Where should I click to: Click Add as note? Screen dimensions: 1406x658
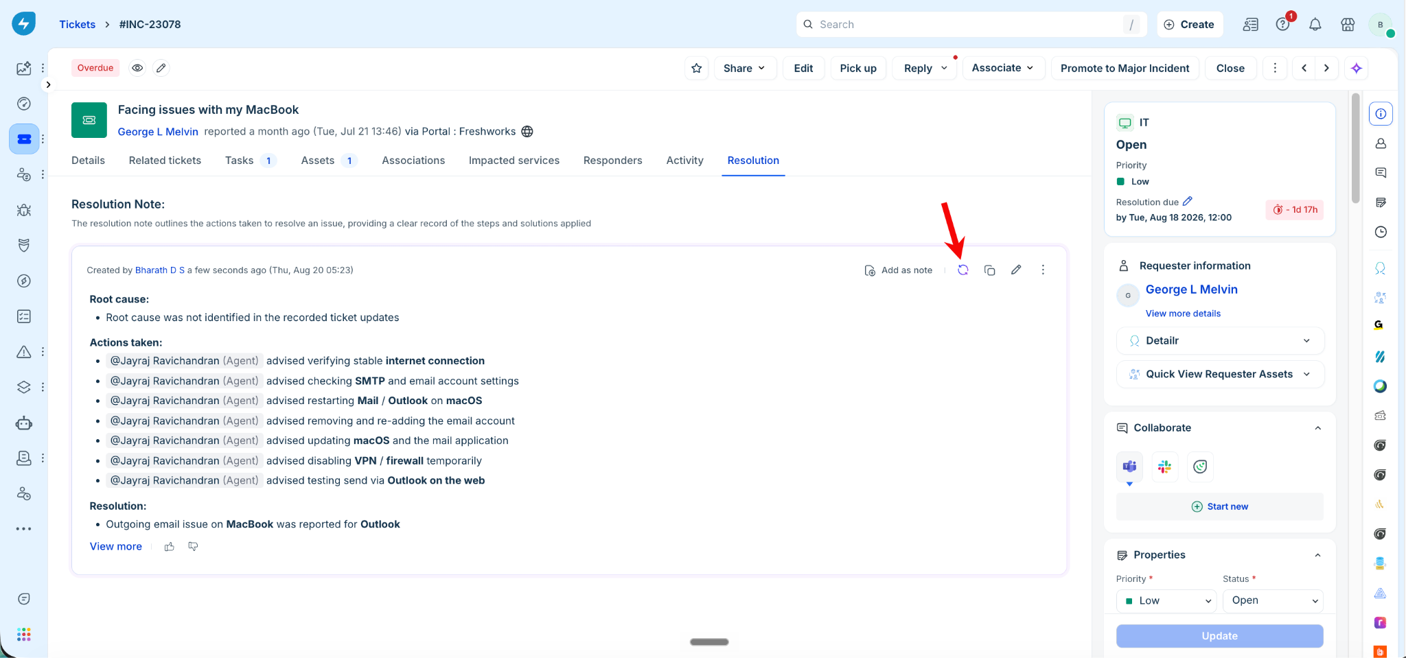[899, 270]
